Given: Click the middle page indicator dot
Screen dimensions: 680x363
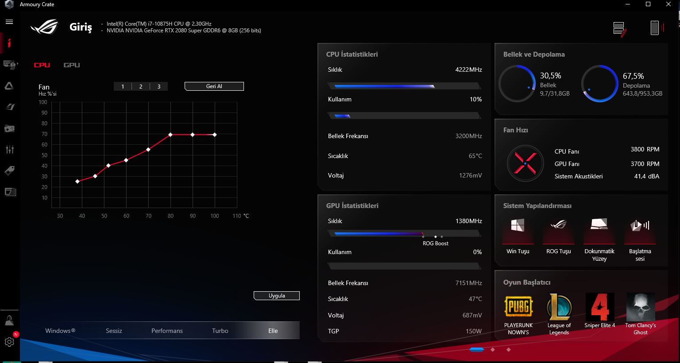Looking at the screenshot, I should point(493,350).
